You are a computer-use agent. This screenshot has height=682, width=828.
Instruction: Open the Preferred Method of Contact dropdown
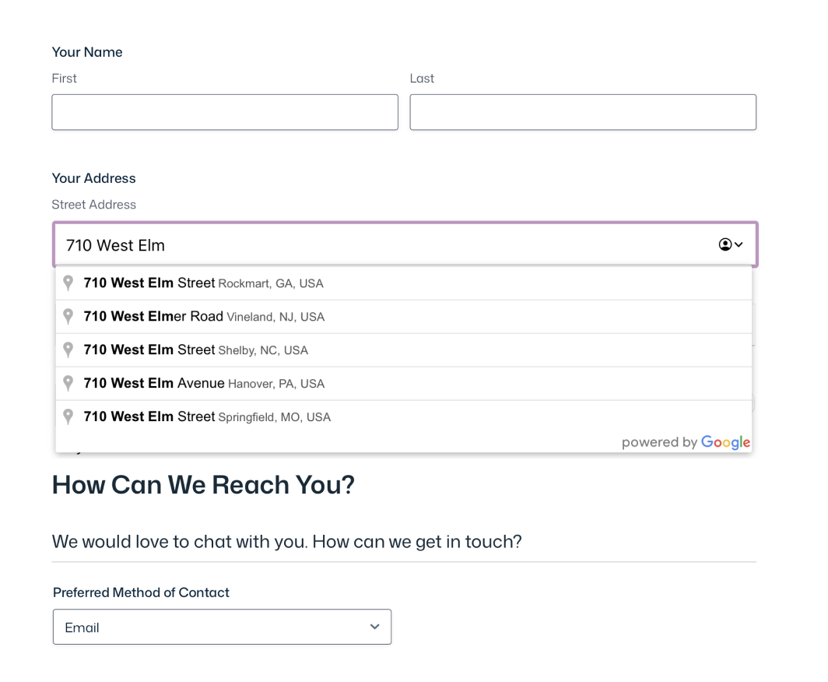point(222,627)
